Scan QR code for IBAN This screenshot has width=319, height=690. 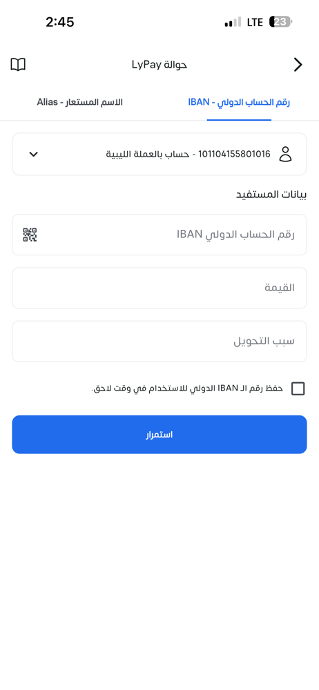coord(30,235)
